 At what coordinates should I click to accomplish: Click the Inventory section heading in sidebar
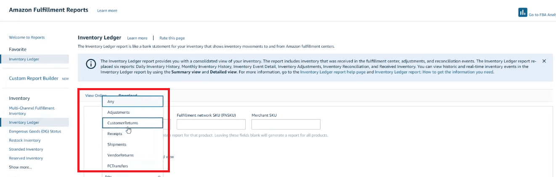pos(19,98)
